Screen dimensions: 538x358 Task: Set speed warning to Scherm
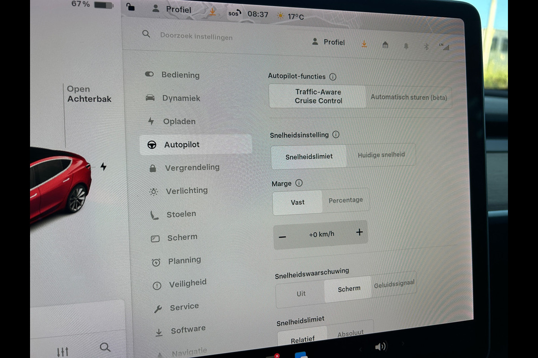tap(349, 289)
